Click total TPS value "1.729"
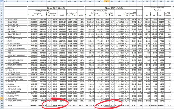 coord(168,105)
